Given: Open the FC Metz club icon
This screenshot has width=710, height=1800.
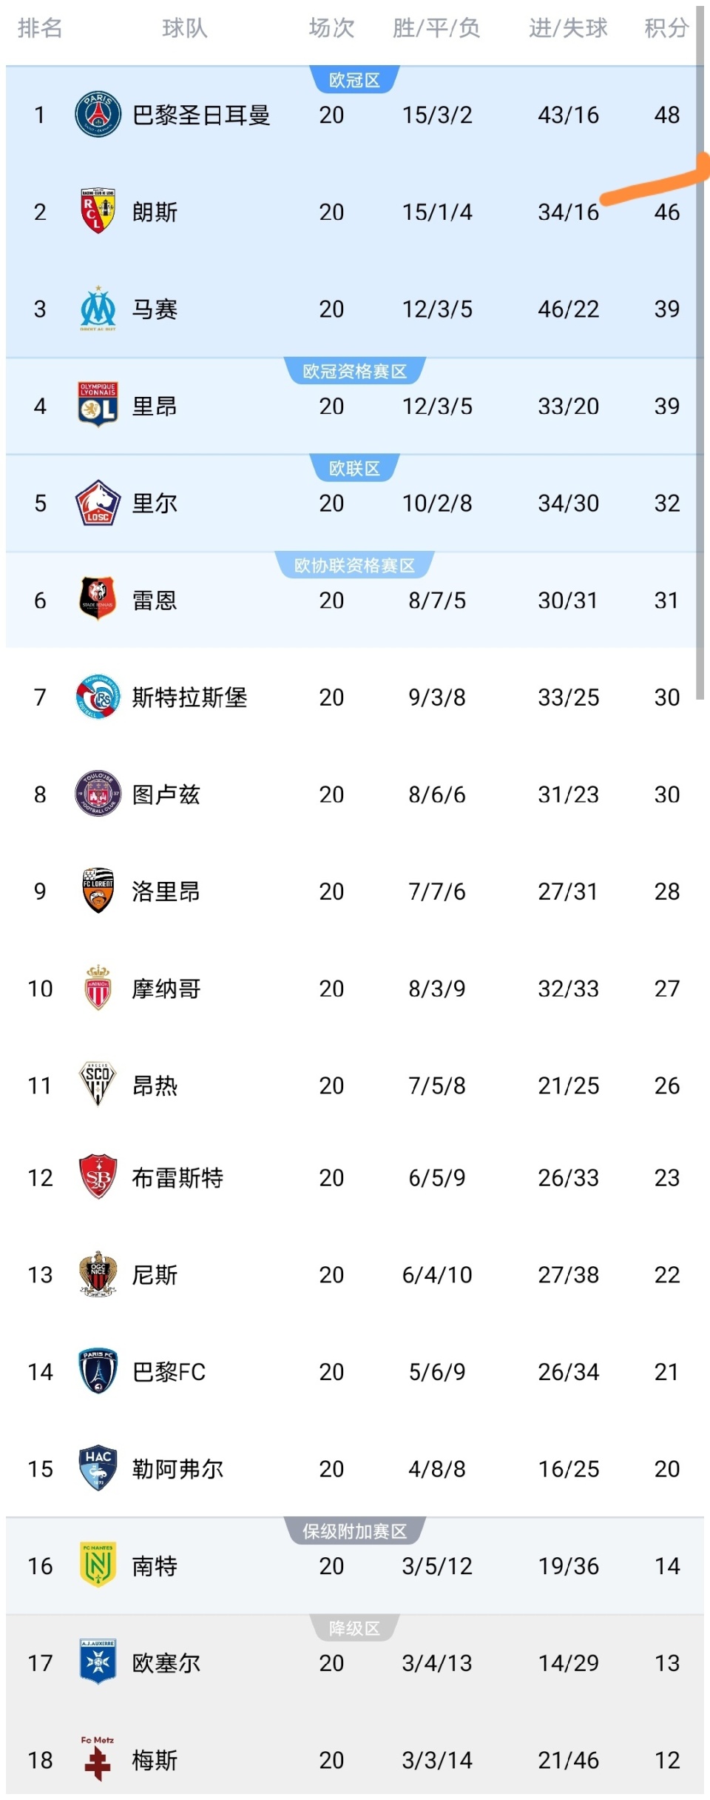Looking at the screenshot, I should (98, 1759).
